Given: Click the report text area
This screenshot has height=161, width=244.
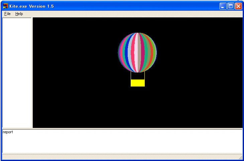Looking at the screenshot, I should [x=122, y=141].
